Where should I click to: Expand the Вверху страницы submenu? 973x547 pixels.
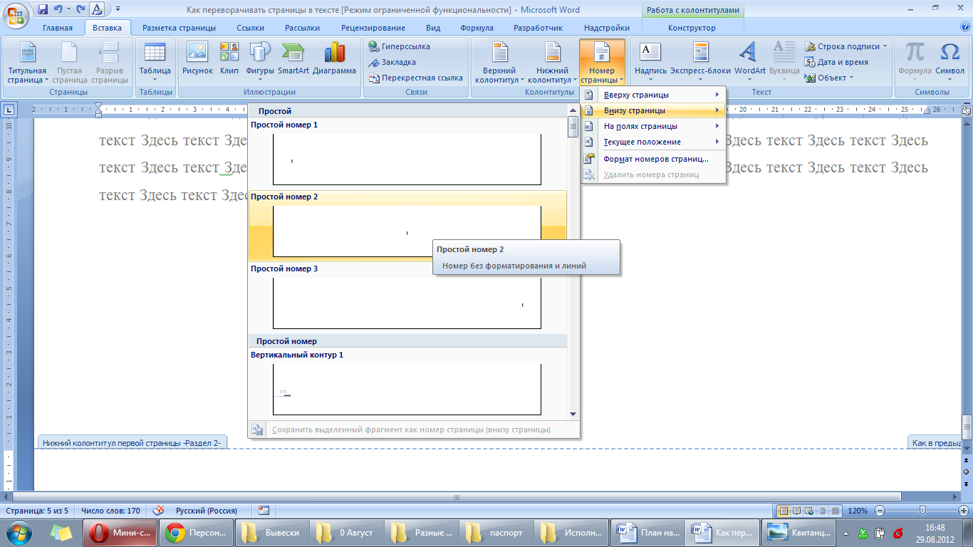point(652,95)
